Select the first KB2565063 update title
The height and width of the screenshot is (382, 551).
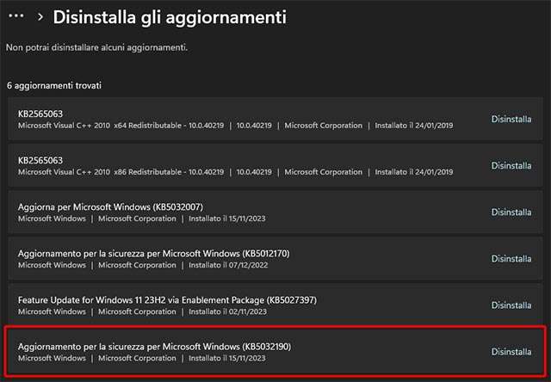point(40,114)
